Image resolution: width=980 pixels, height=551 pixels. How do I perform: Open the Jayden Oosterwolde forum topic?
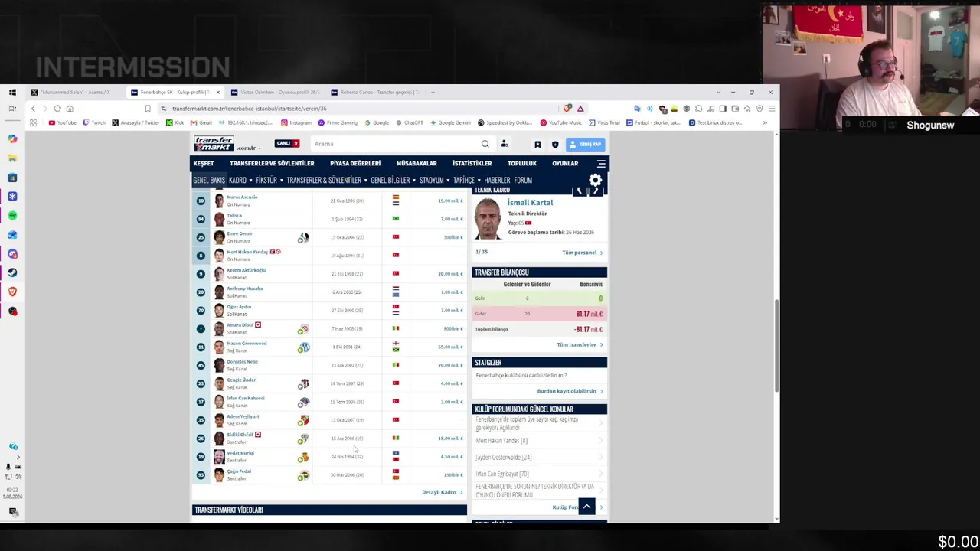click(503, 457)
